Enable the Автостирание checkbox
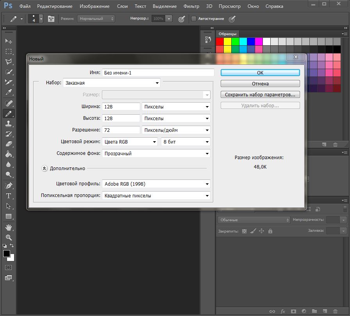350x316 pixels. 194,19
